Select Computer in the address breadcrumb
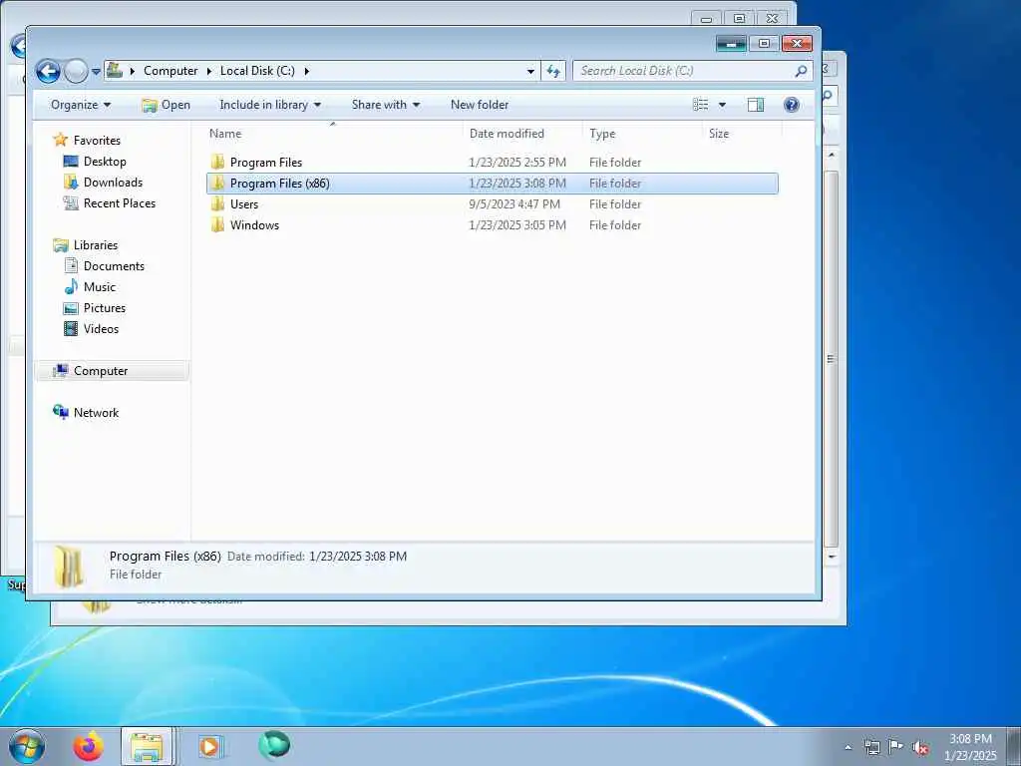 170,71
